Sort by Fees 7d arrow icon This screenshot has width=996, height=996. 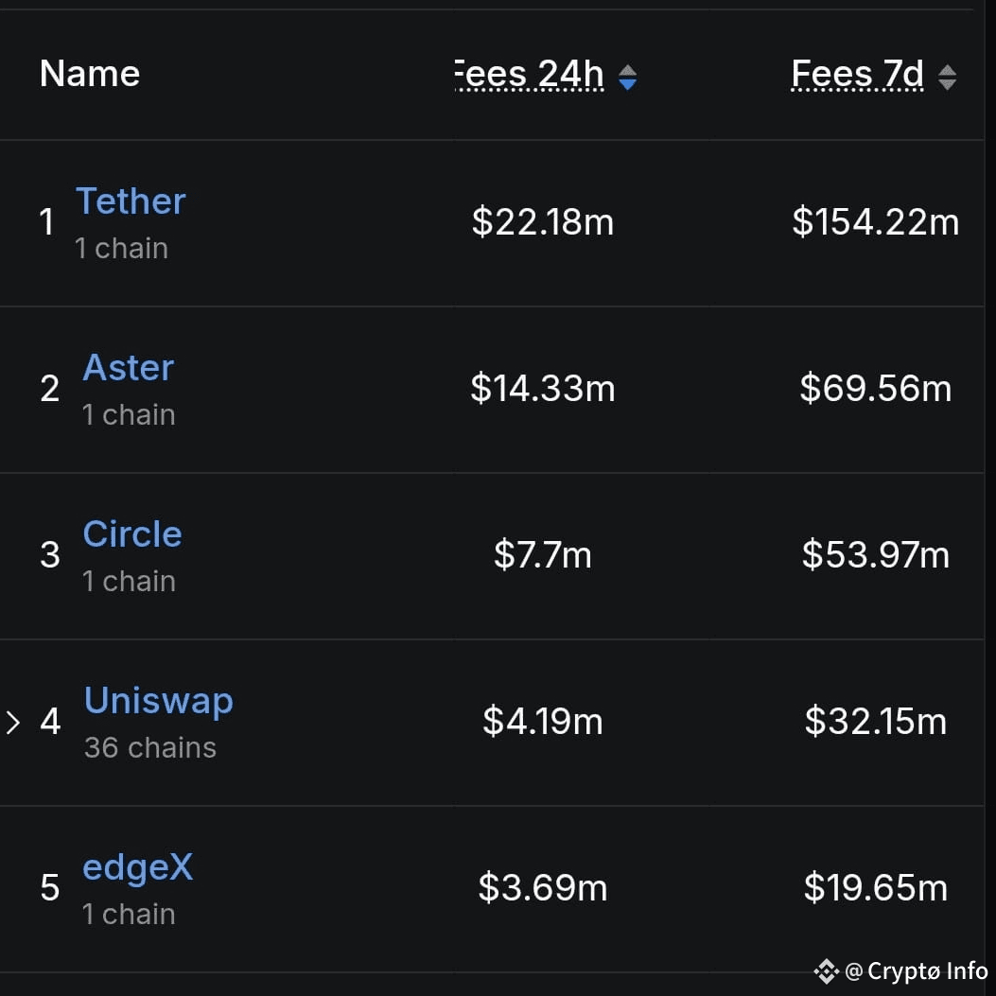(947, 78)
